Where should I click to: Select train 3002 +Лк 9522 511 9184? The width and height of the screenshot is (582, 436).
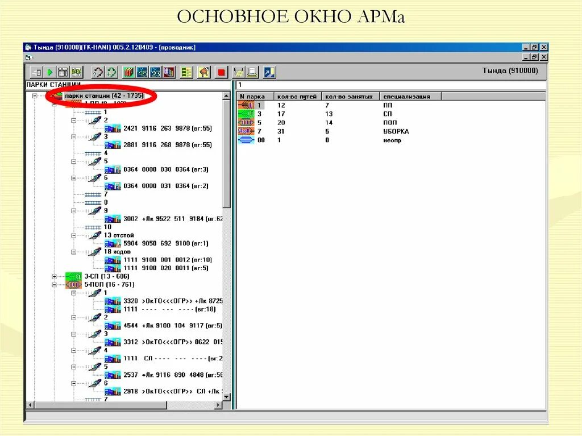[173, 219]
